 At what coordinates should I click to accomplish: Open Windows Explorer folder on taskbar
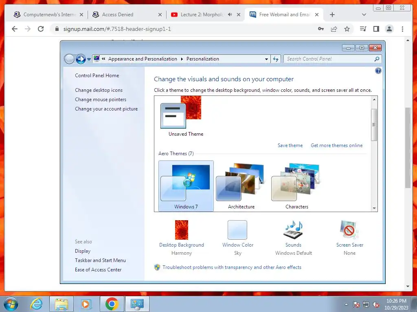point(61,304)
